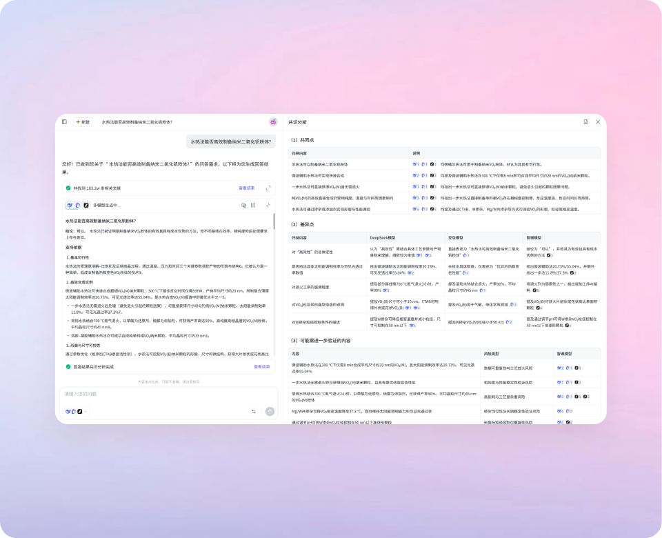
Task: Click the （3）可能需进一步验证的内容 heading
Action: tap(321, 340)
